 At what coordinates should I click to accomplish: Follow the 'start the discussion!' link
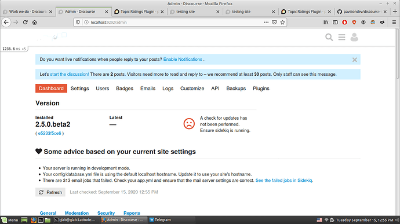(x=70, y=75)
